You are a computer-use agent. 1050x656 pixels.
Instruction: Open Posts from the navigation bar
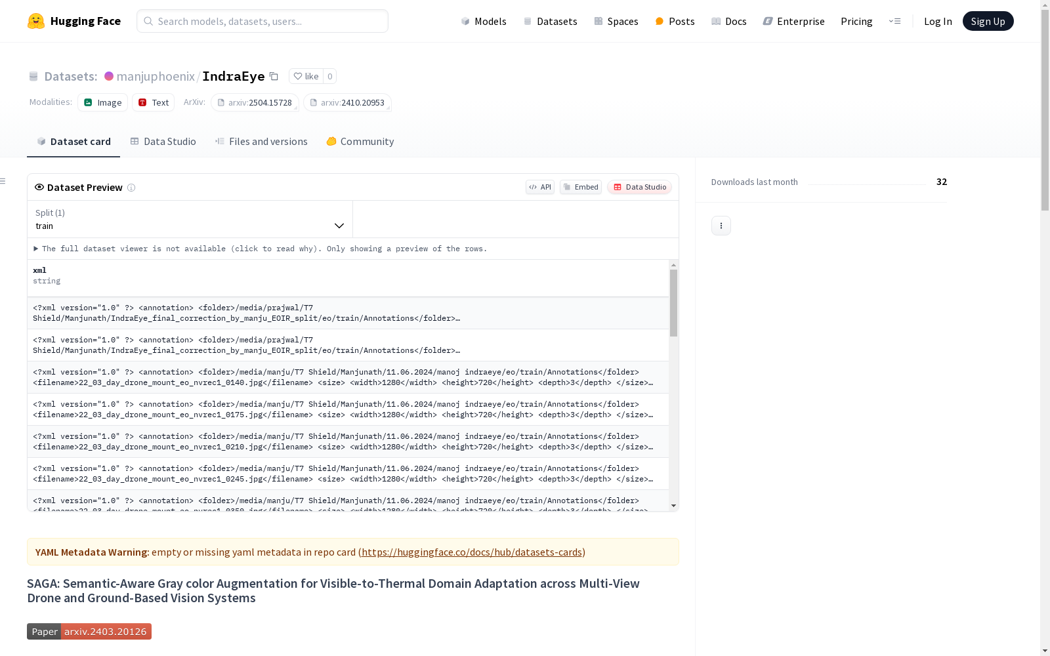click(675, 21)
